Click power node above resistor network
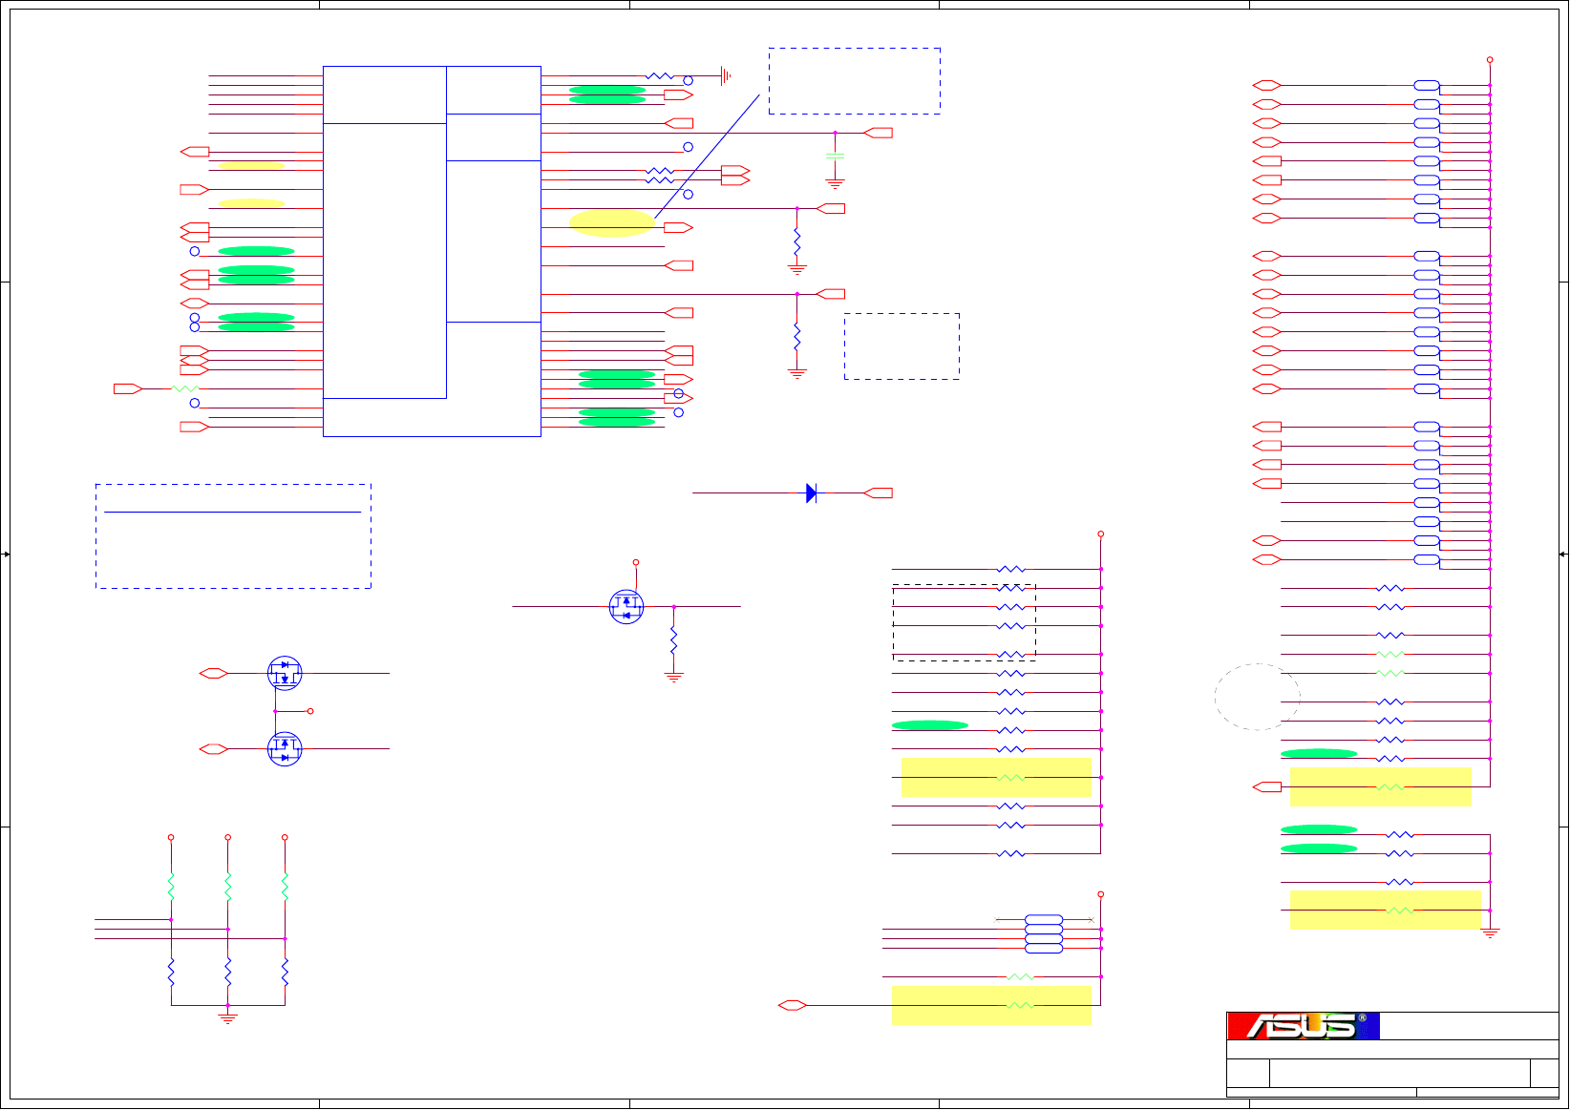 coord(1100,894)
